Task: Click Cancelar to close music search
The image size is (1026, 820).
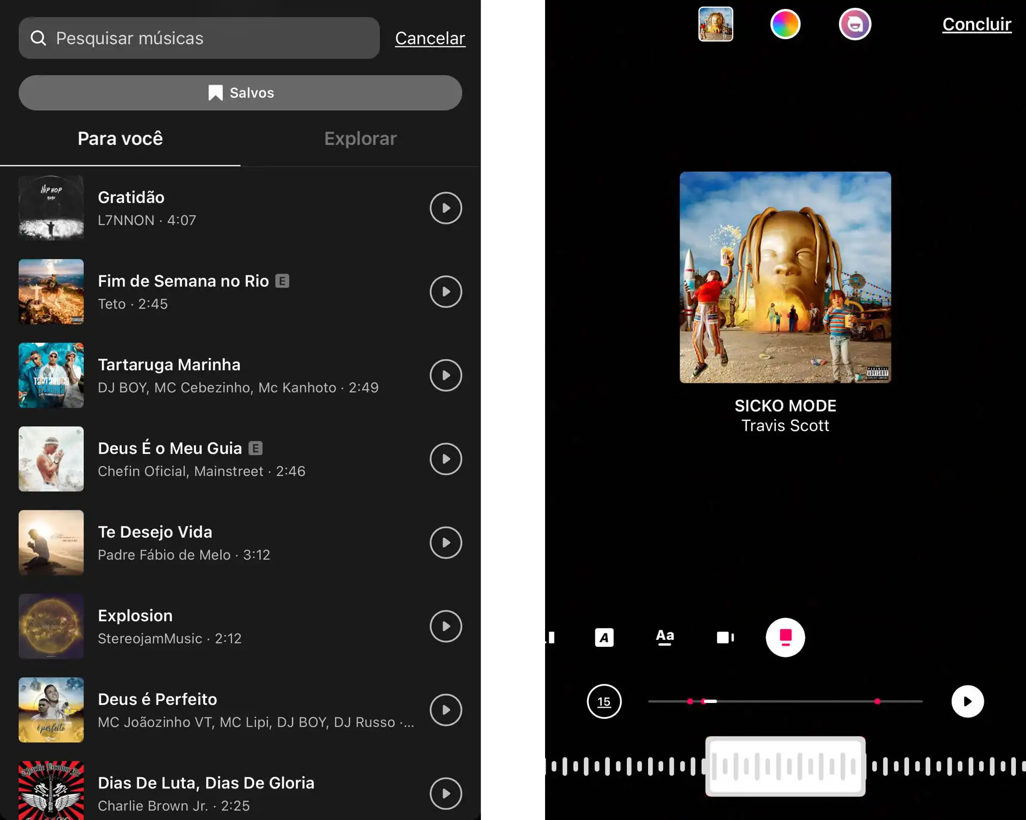Action: point(430,38)
